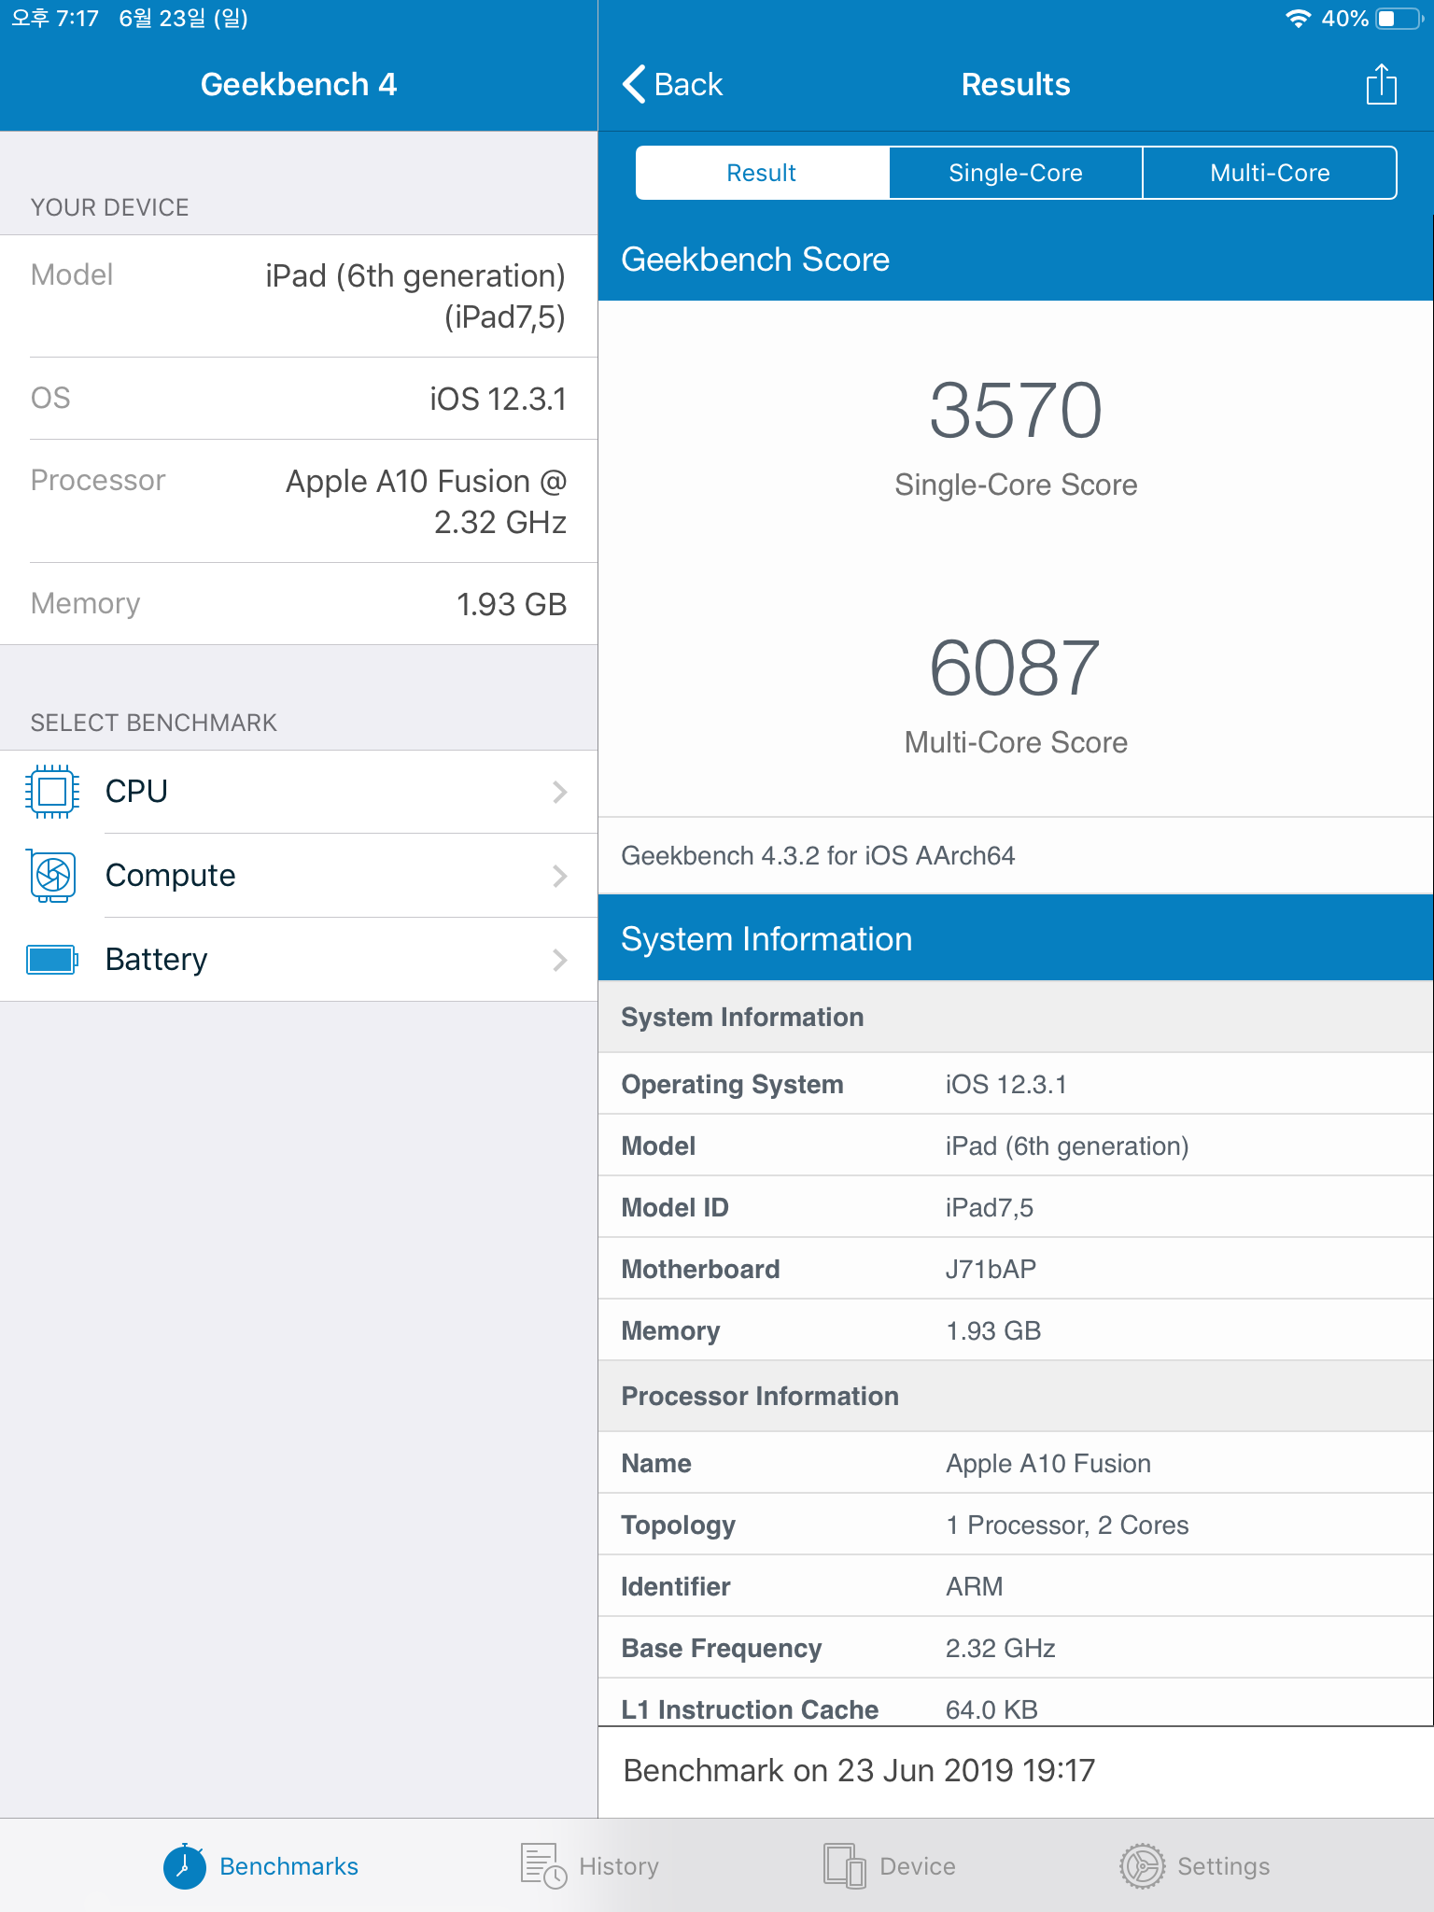Tap the 3570 single-core score
Screen dimensions: 1434x1912
point(1016,410)
